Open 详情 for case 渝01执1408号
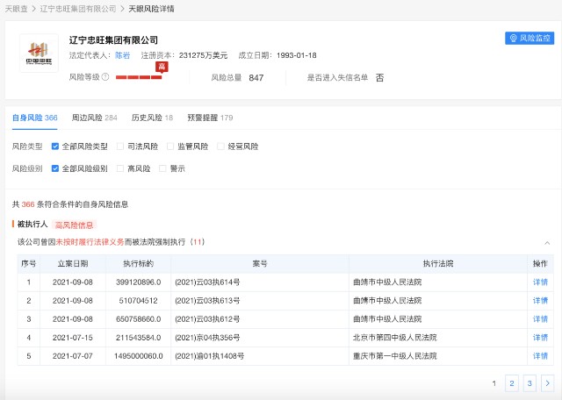Viewport: 562px width, 400px height. pyautogui.click(x=541, y=356)
